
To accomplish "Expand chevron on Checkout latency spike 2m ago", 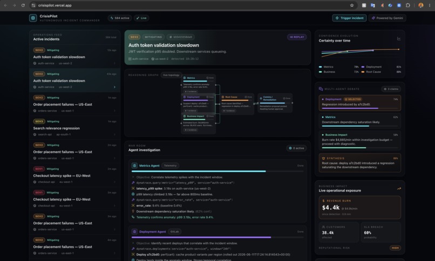I will [114, 182].
